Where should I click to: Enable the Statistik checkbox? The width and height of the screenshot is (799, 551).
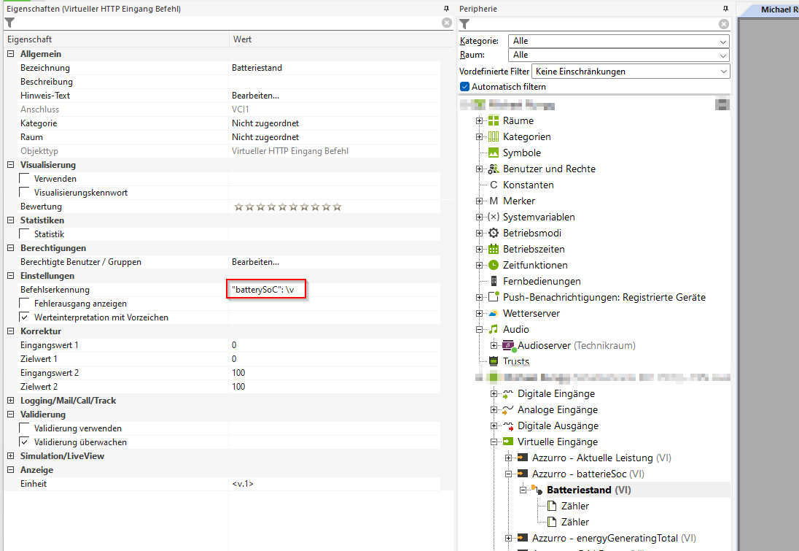pos(25,234)
